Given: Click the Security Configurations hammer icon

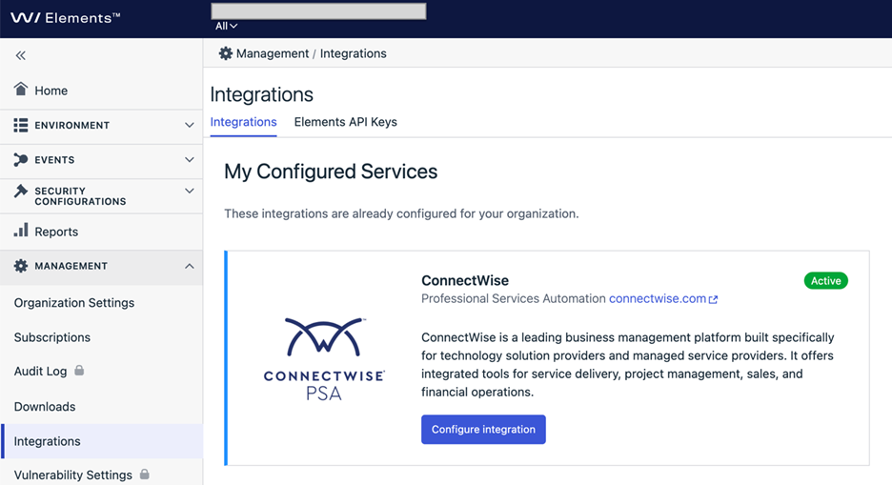Looking at the screenshot, I should click(x=21, y=191).
